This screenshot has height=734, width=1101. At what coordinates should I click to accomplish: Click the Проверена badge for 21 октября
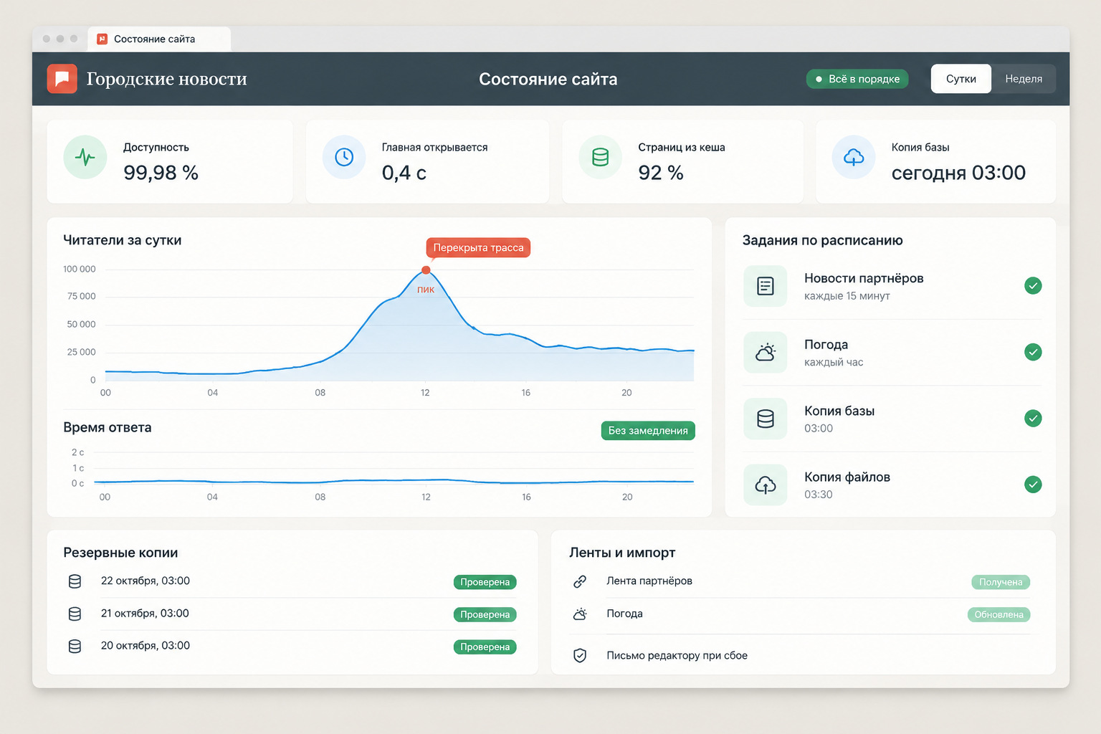click(485, 614)
